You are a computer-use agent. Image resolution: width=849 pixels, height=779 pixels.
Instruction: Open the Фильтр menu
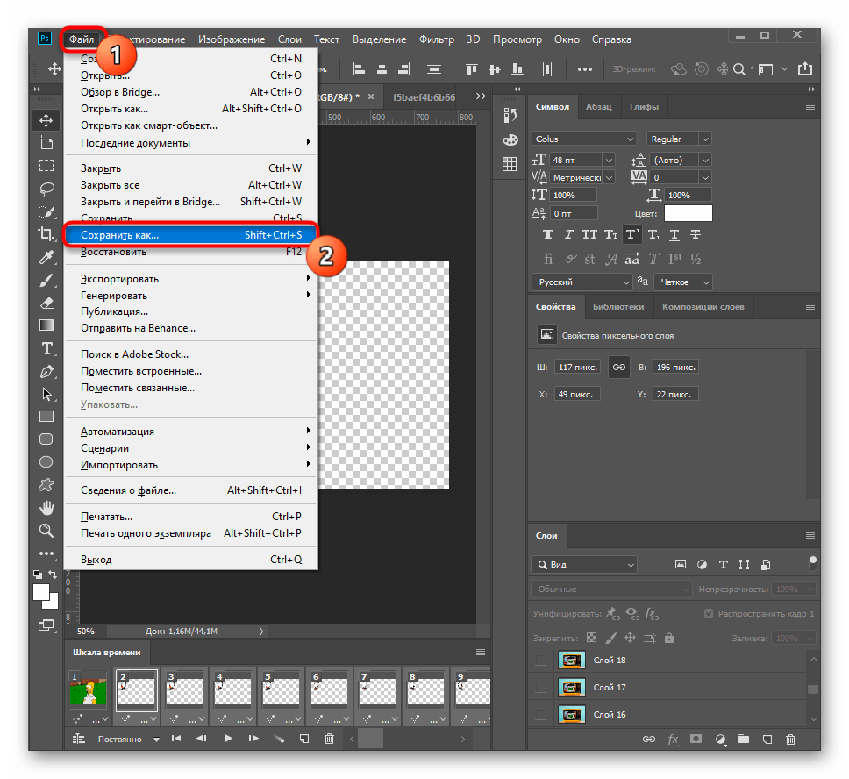[x=436, y=39]
